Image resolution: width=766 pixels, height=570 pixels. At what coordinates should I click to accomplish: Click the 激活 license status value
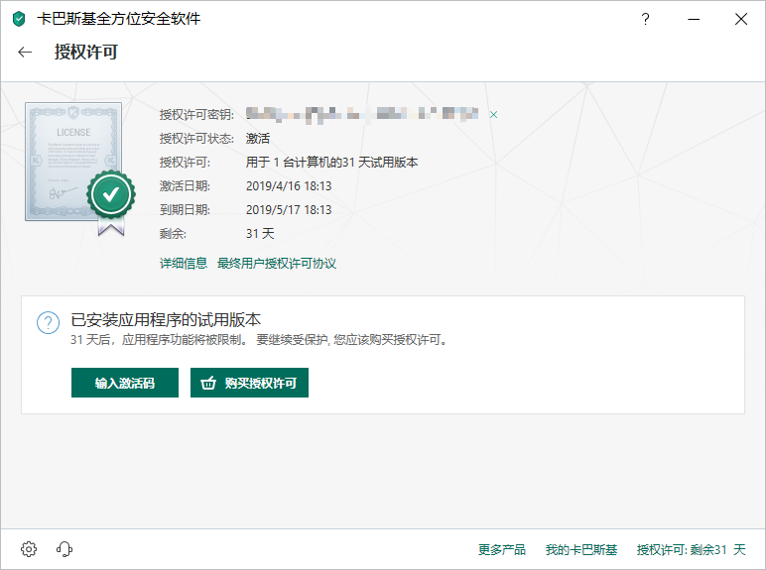pyautogui.click(x=257, y=139)
